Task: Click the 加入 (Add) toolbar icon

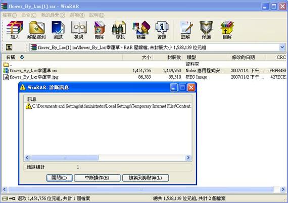Action: pyautogui.click(x=15, y=30)
